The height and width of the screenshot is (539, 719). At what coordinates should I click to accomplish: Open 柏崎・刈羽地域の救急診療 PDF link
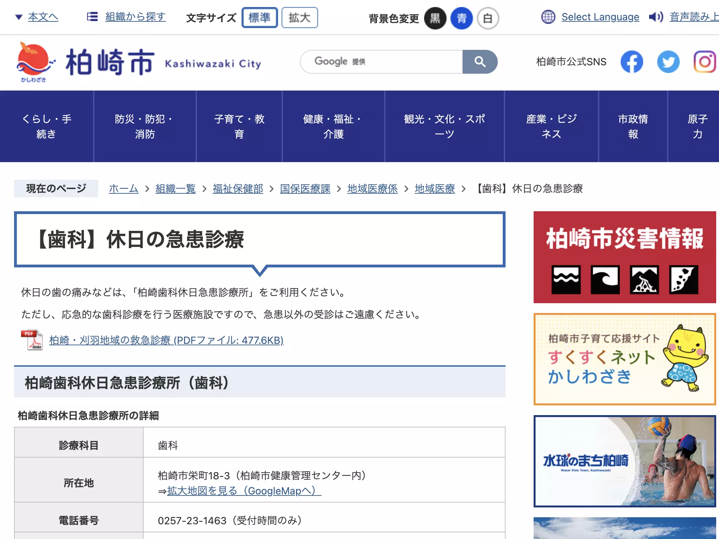click(166, 340)
